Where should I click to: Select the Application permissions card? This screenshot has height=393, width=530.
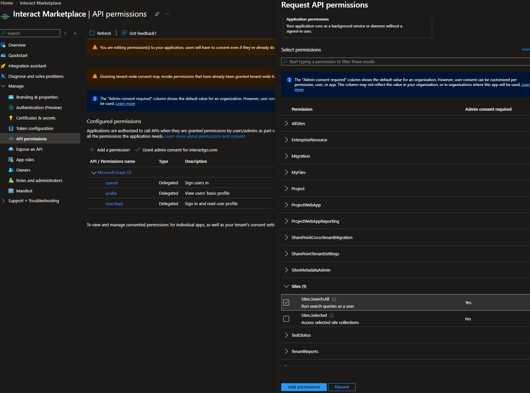point(358,27)
